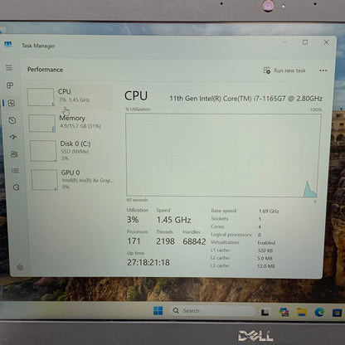The width and height of the screenshot is (345, 345).
Task: Open File Explorer from taskbar
Action: 302,312
